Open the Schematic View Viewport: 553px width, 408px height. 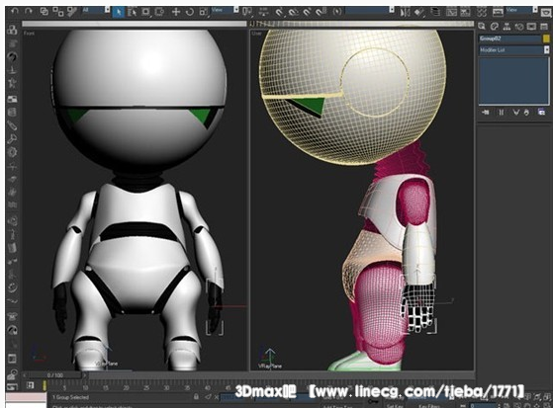[x=466, y=12]
